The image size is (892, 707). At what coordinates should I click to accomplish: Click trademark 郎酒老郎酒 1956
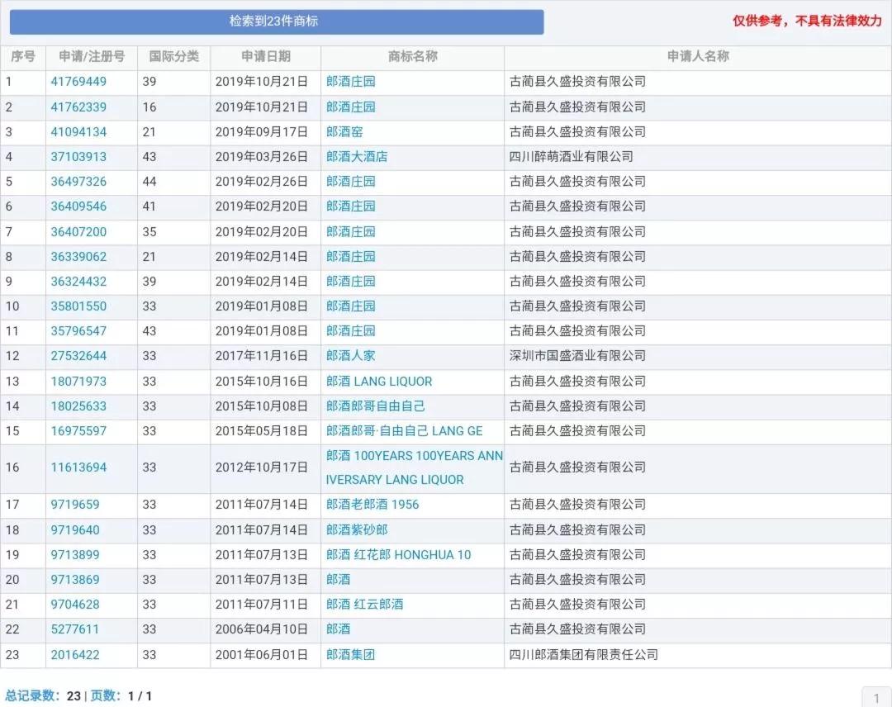(x=372, y=505)
